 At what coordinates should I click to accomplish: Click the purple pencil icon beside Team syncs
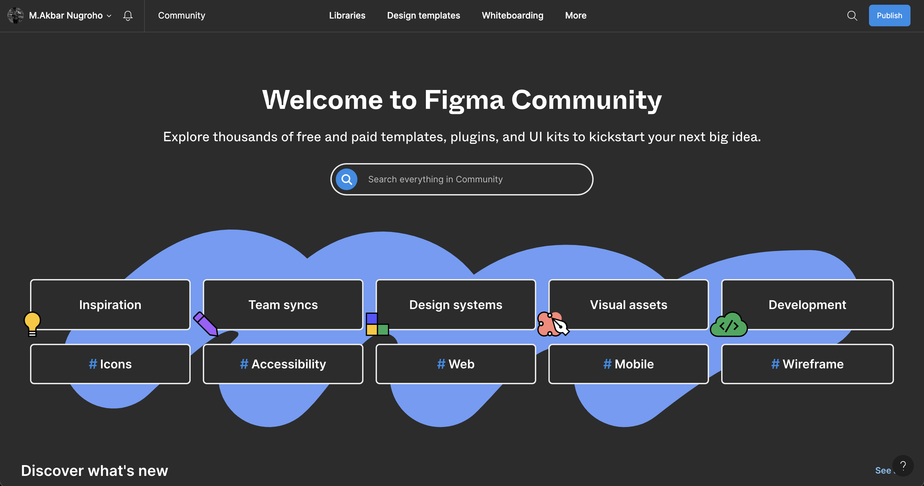(x=206, y=324)
